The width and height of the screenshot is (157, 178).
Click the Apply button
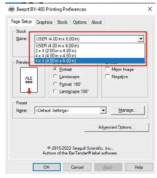108,167
